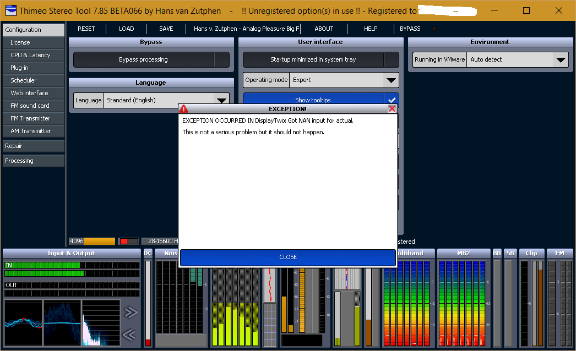Open Web interface settings

click(34, 94)
